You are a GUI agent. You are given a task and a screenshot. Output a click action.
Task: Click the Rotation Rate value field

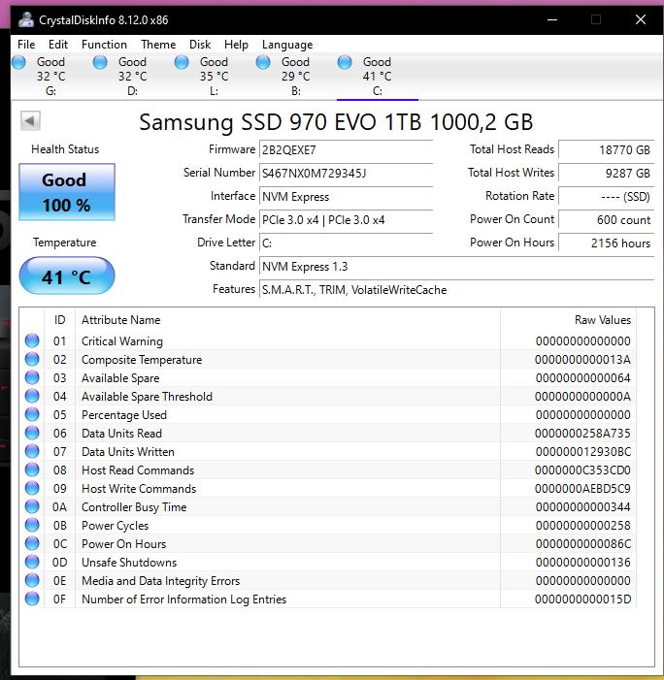(607, 197)
